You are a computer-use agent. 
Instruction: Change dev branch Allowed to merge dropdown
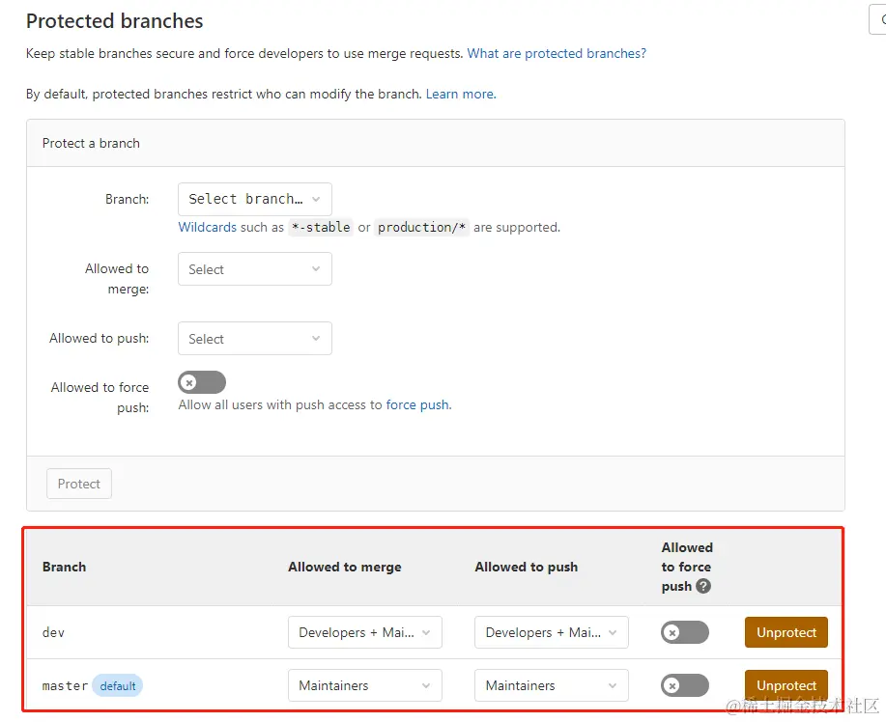[x=365, y=632]
